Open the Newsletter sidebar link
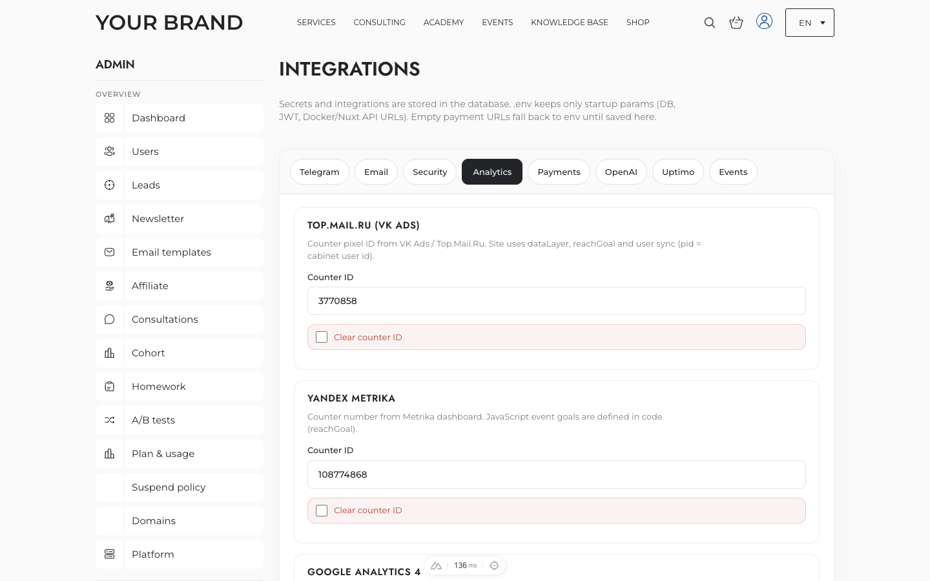This screenshot has width=930, height=581. [x=180, y=219]
